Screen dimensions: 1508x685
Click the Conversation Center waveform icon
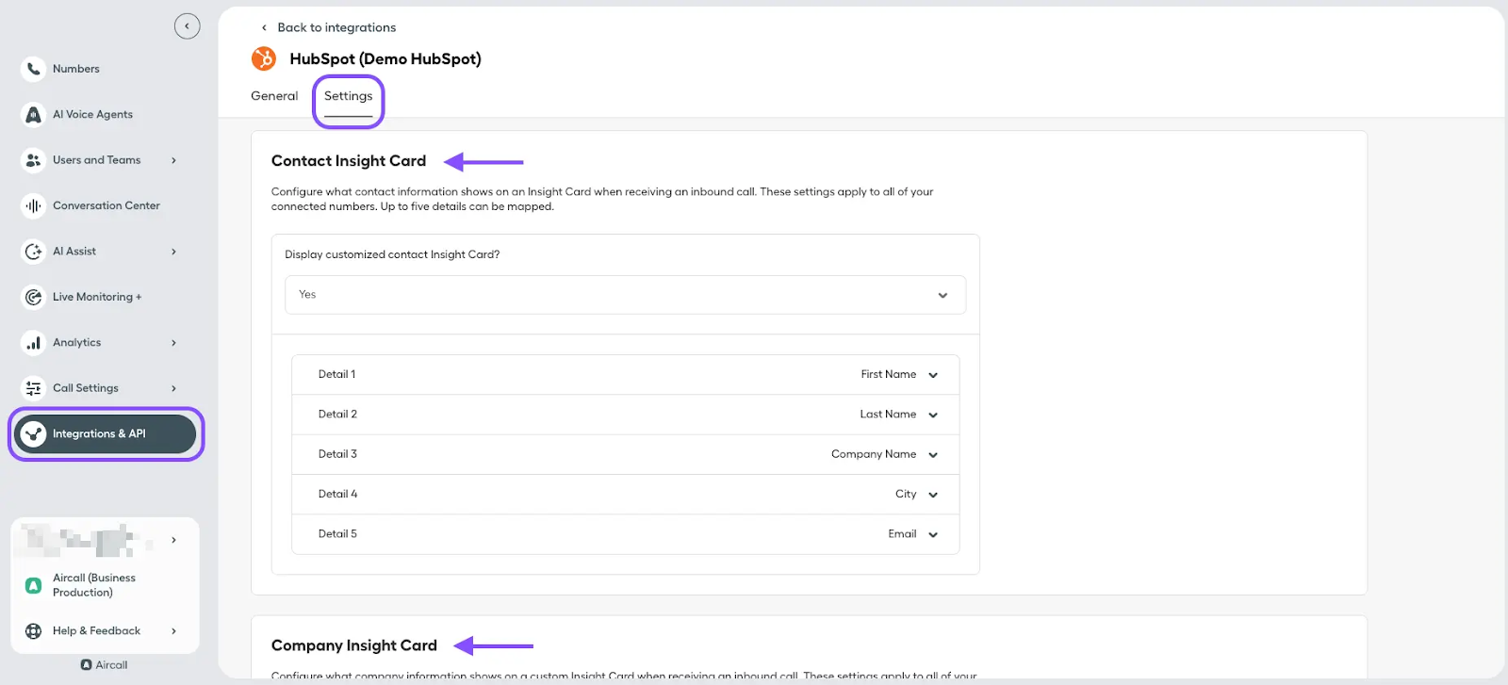[33, 205]
